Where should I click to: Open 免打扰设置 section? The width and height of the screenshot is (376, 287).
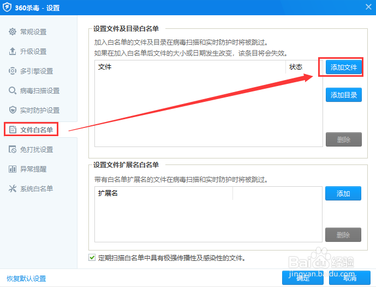[x=37, y=150]
